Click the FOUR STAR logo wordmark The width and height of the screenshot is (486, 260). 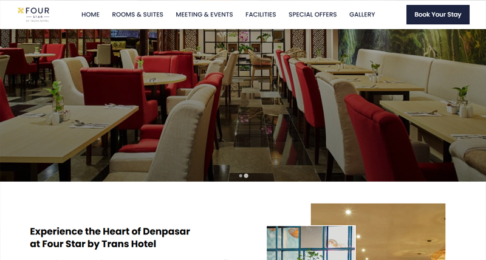click(x=37, y=11)
